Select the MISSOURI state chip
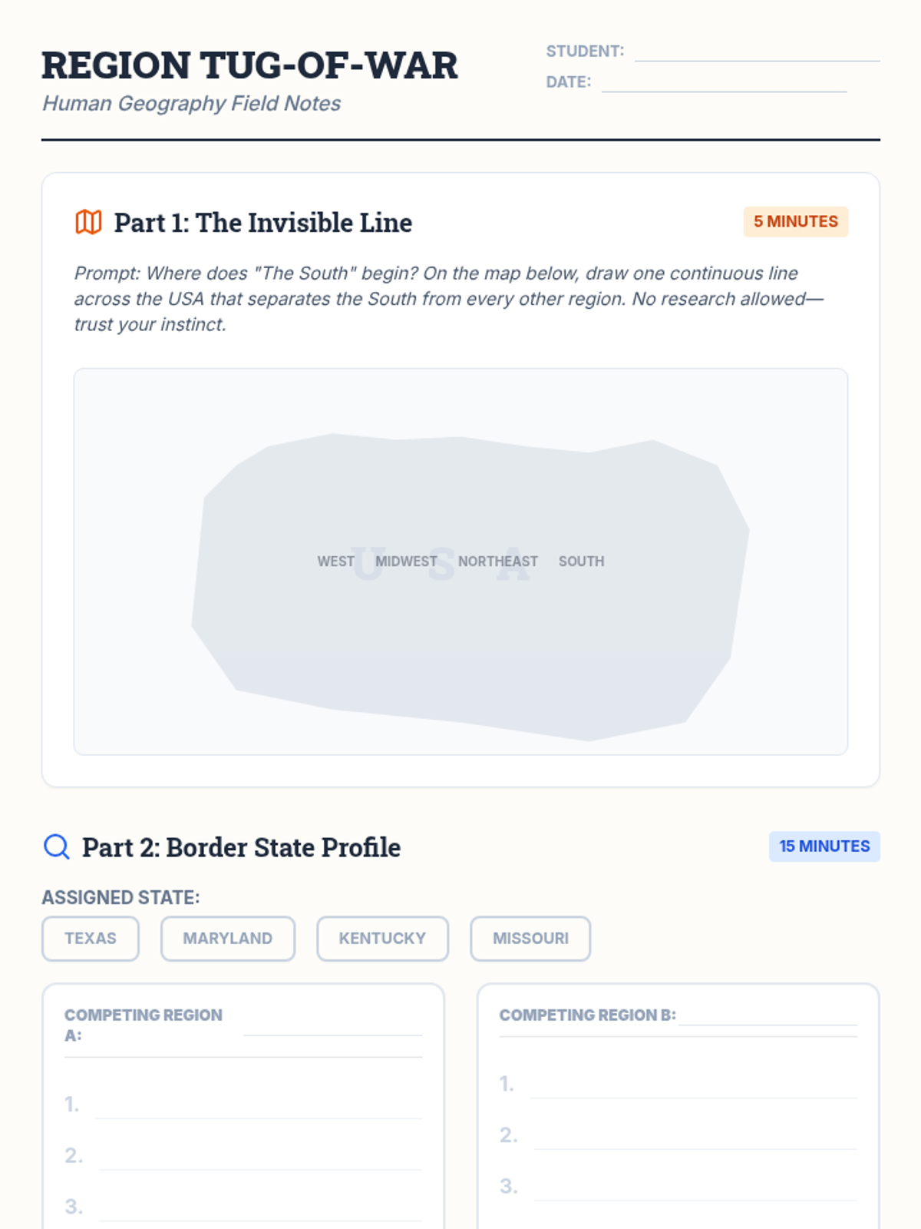Screen dimensions: 921x1229 coord(530,939)
